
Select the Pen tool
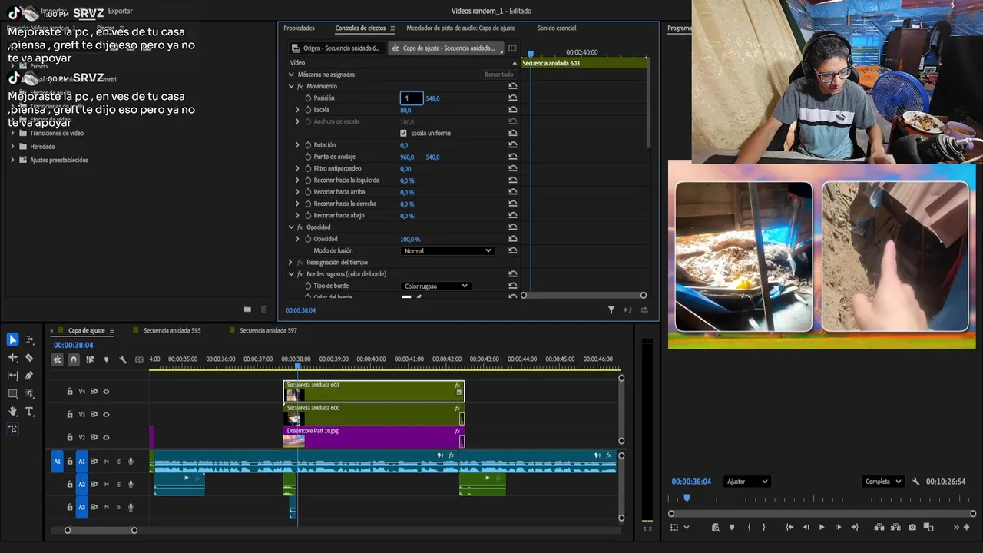tap(29, 376)
